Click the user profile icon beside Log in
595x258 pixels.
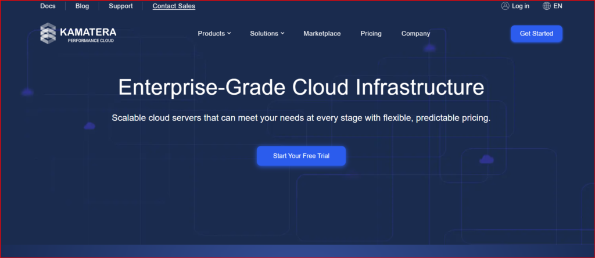[x=505, y=6]
